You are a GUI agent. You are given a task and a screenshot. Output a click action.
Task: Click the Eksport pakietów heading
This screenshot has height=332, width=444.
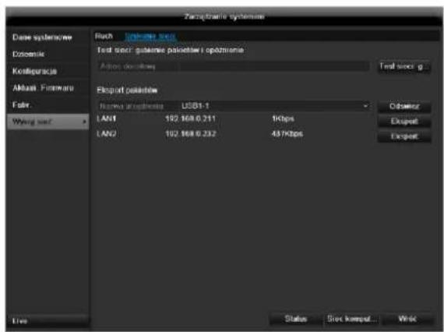click(x=127, y=90)
